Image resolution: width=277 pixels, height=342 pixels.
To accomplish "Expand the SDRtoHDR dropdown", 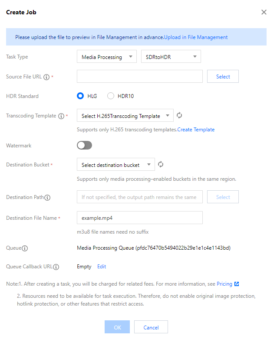I will click(x=171, y=57).
